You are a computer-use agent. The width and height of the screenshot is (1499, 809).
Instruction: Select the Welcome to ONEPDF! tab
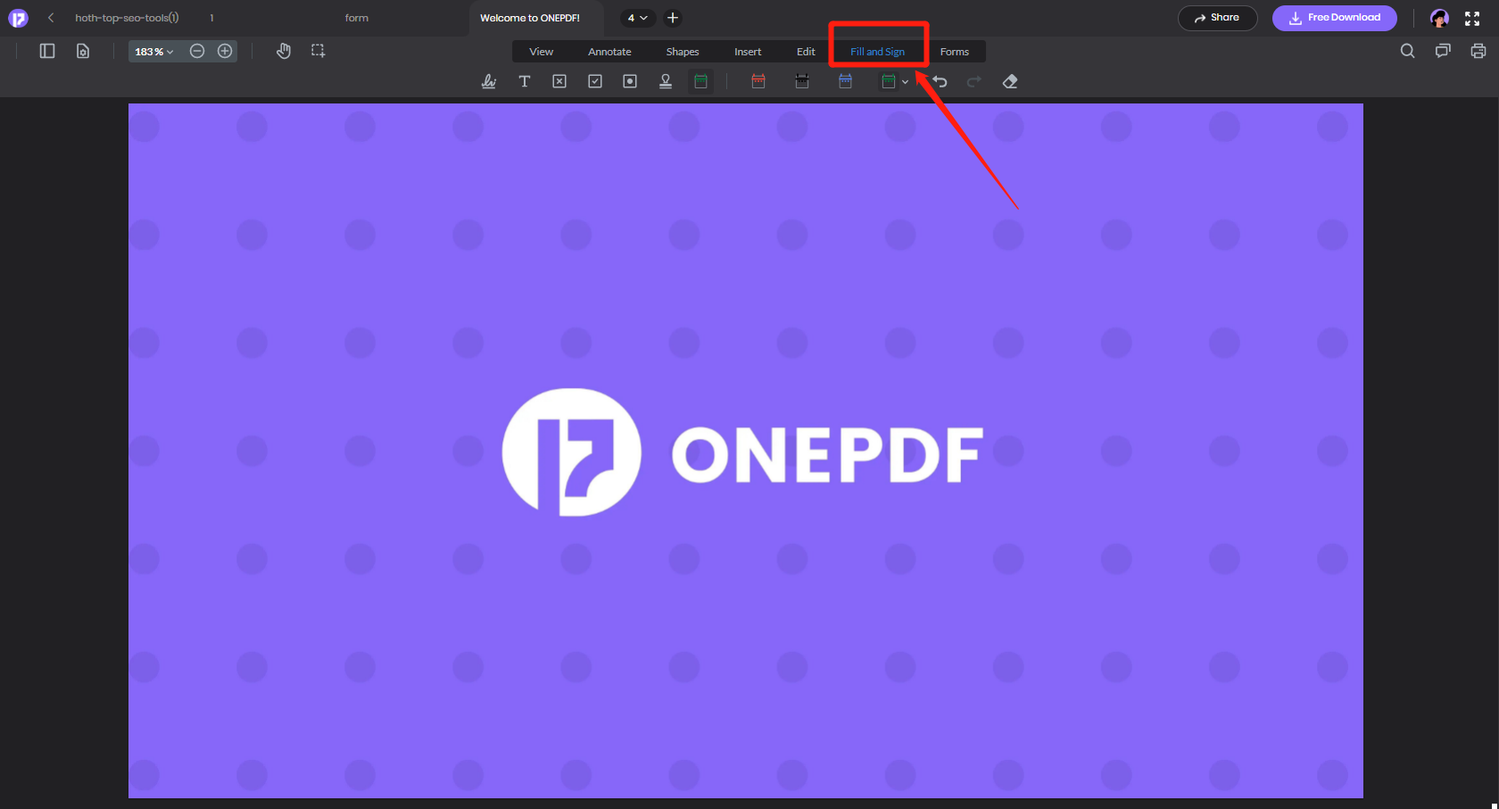(530, 18)
